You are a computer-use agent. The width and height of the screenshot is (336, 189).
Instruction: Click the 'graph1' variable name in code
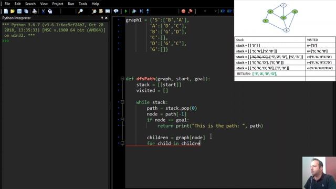(134, 20)
